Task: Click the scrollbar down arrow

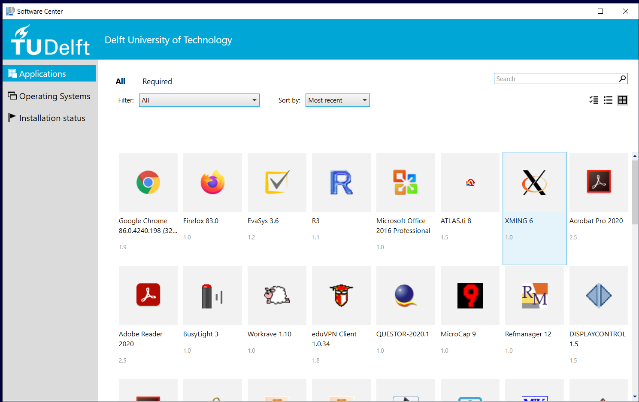Action: [635, 397]
